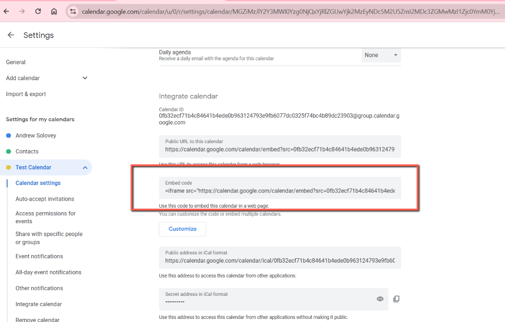Click the green dot beside Contacts

[x=9, y=151]
